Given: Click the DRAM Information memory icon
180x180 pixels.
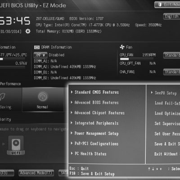Looking at the screenshot, I should [37, 47].
